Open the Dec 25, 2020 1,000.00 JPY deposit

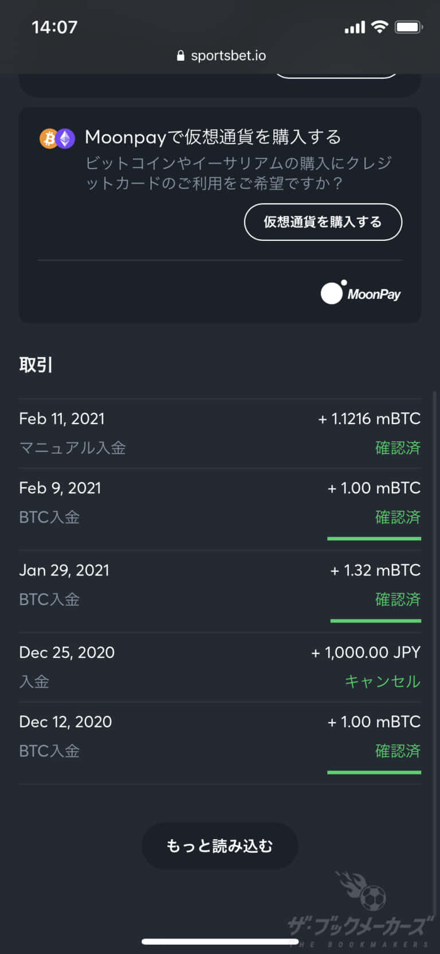(x=220, y=667)
